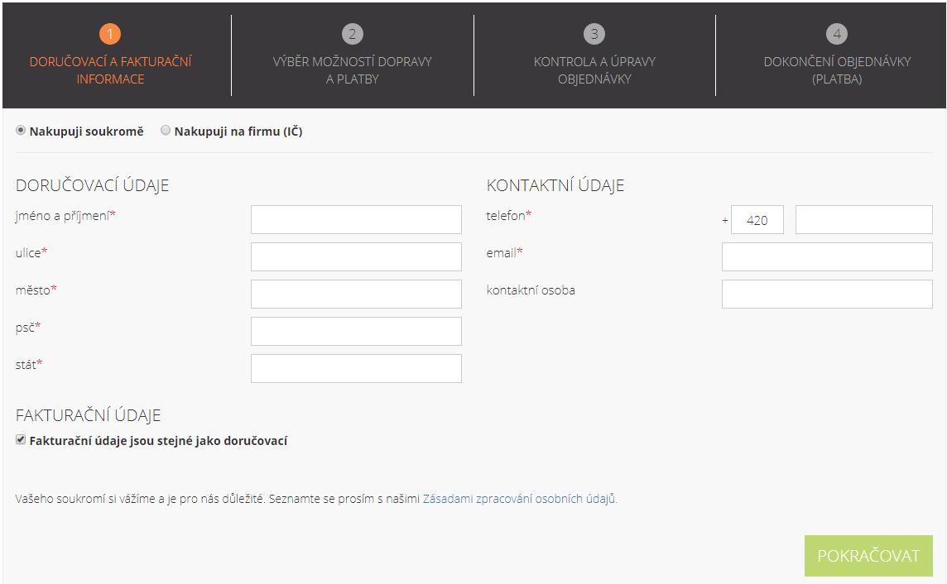Click the phone prefix field showing 420
The image size is (947, 584).
coord(757,220)
